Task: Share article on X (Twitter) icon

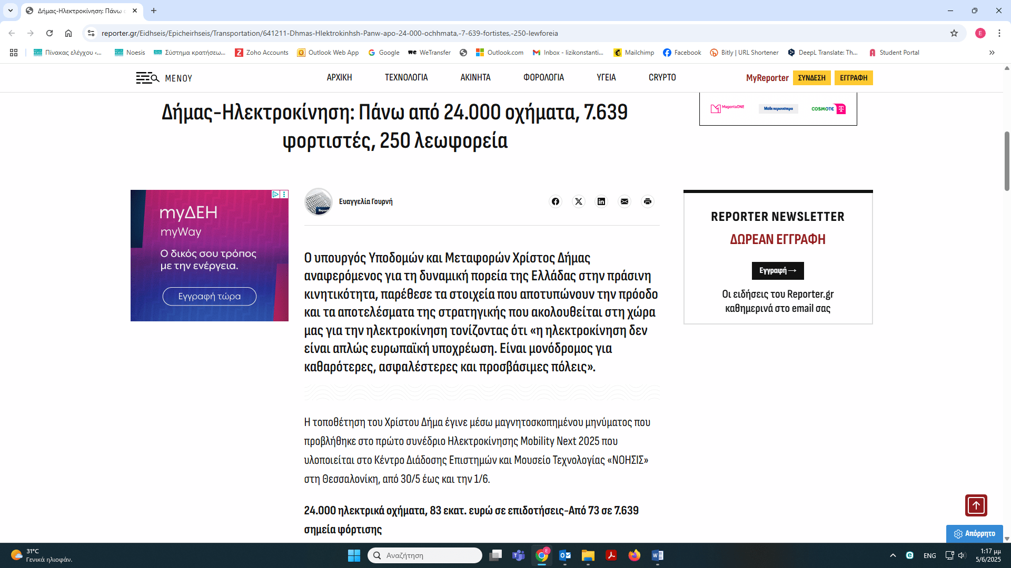Action: [x=579, y=201]
